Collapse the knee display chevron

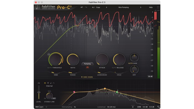[x=87, y=27]
